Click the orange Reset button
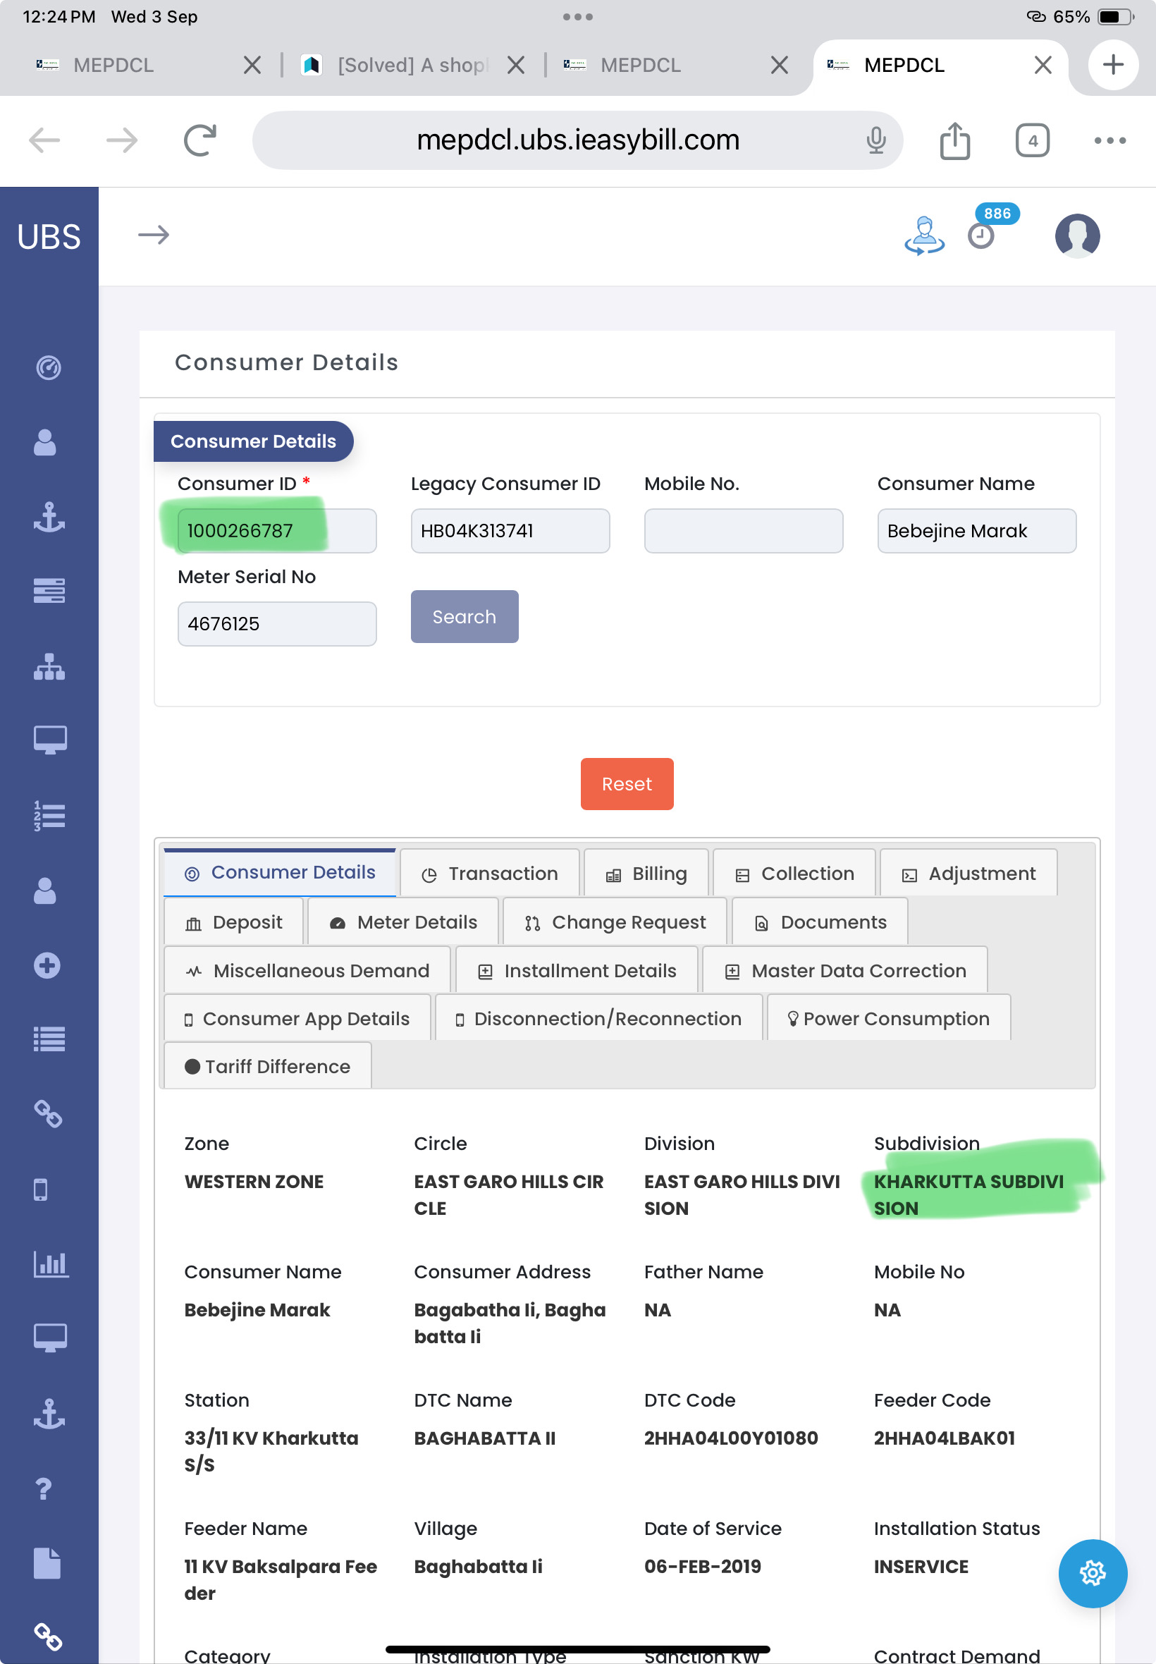 tap(627, 784)
